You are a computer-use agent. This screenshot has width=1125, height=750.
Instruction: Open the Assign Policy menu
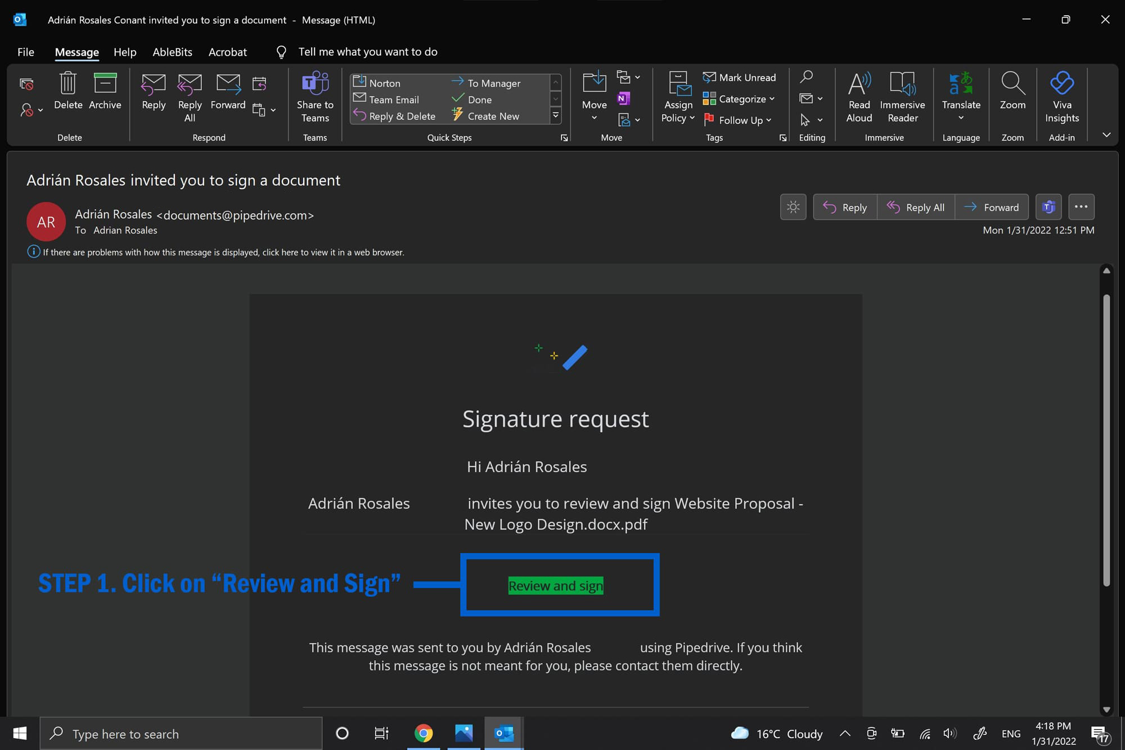[x=678, y=97]
